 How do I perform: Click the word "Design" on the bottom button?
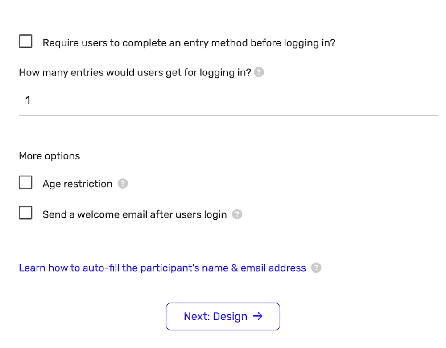230,316
